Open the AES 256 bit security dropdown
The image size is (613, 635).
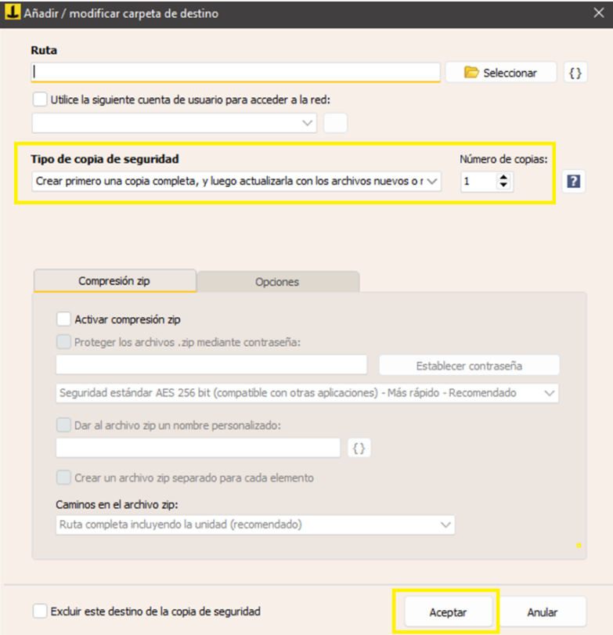308,393
